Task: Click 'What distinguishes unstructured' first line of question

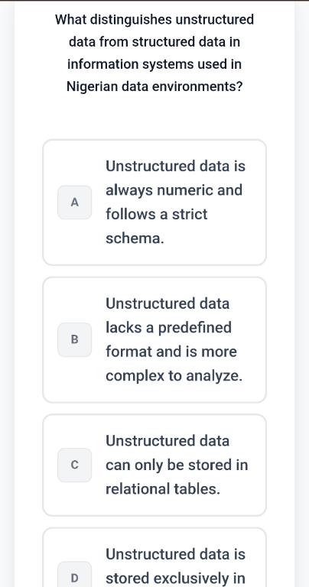Action: [x=154, y=19]
